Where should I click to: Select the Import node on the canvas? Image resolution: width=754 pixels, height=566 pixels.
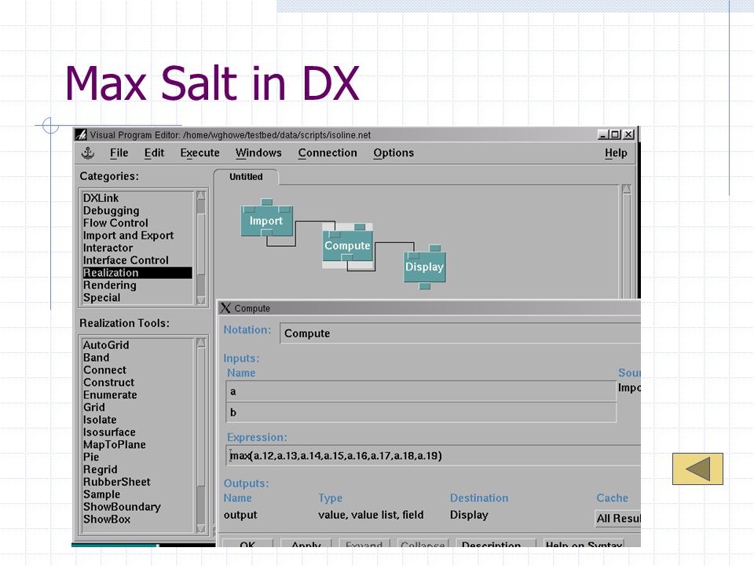point(267,221)
